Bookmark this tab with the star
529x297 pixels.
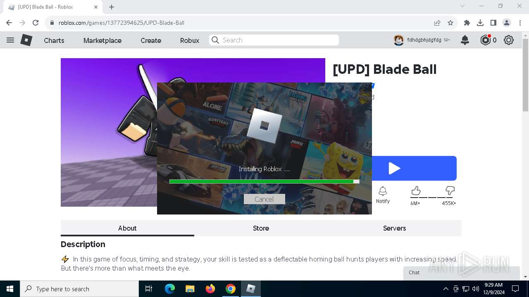pyautogui.click(x=450, y=23)
